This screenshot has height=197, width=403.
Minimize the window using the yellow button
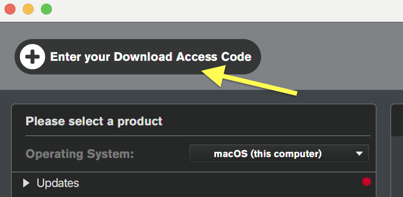(x=28, y=9)
